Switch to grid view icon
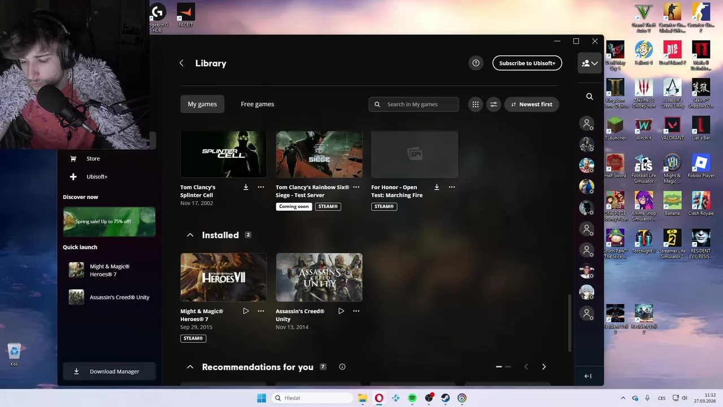 (x=476, y=104)
